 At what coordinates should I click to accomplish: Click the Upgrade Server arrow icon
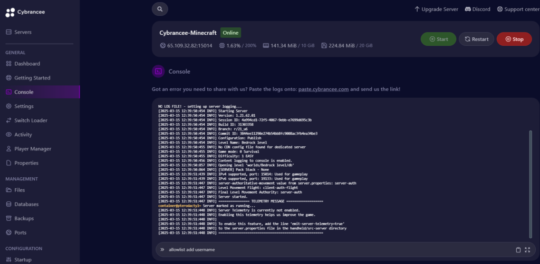tap(417, 9)
